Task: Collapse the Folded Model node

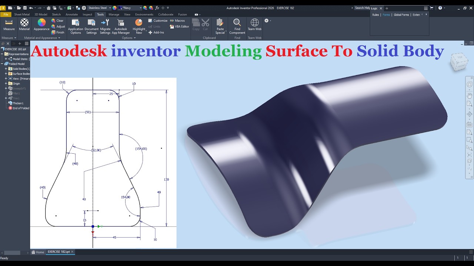Action: [2, 64]
